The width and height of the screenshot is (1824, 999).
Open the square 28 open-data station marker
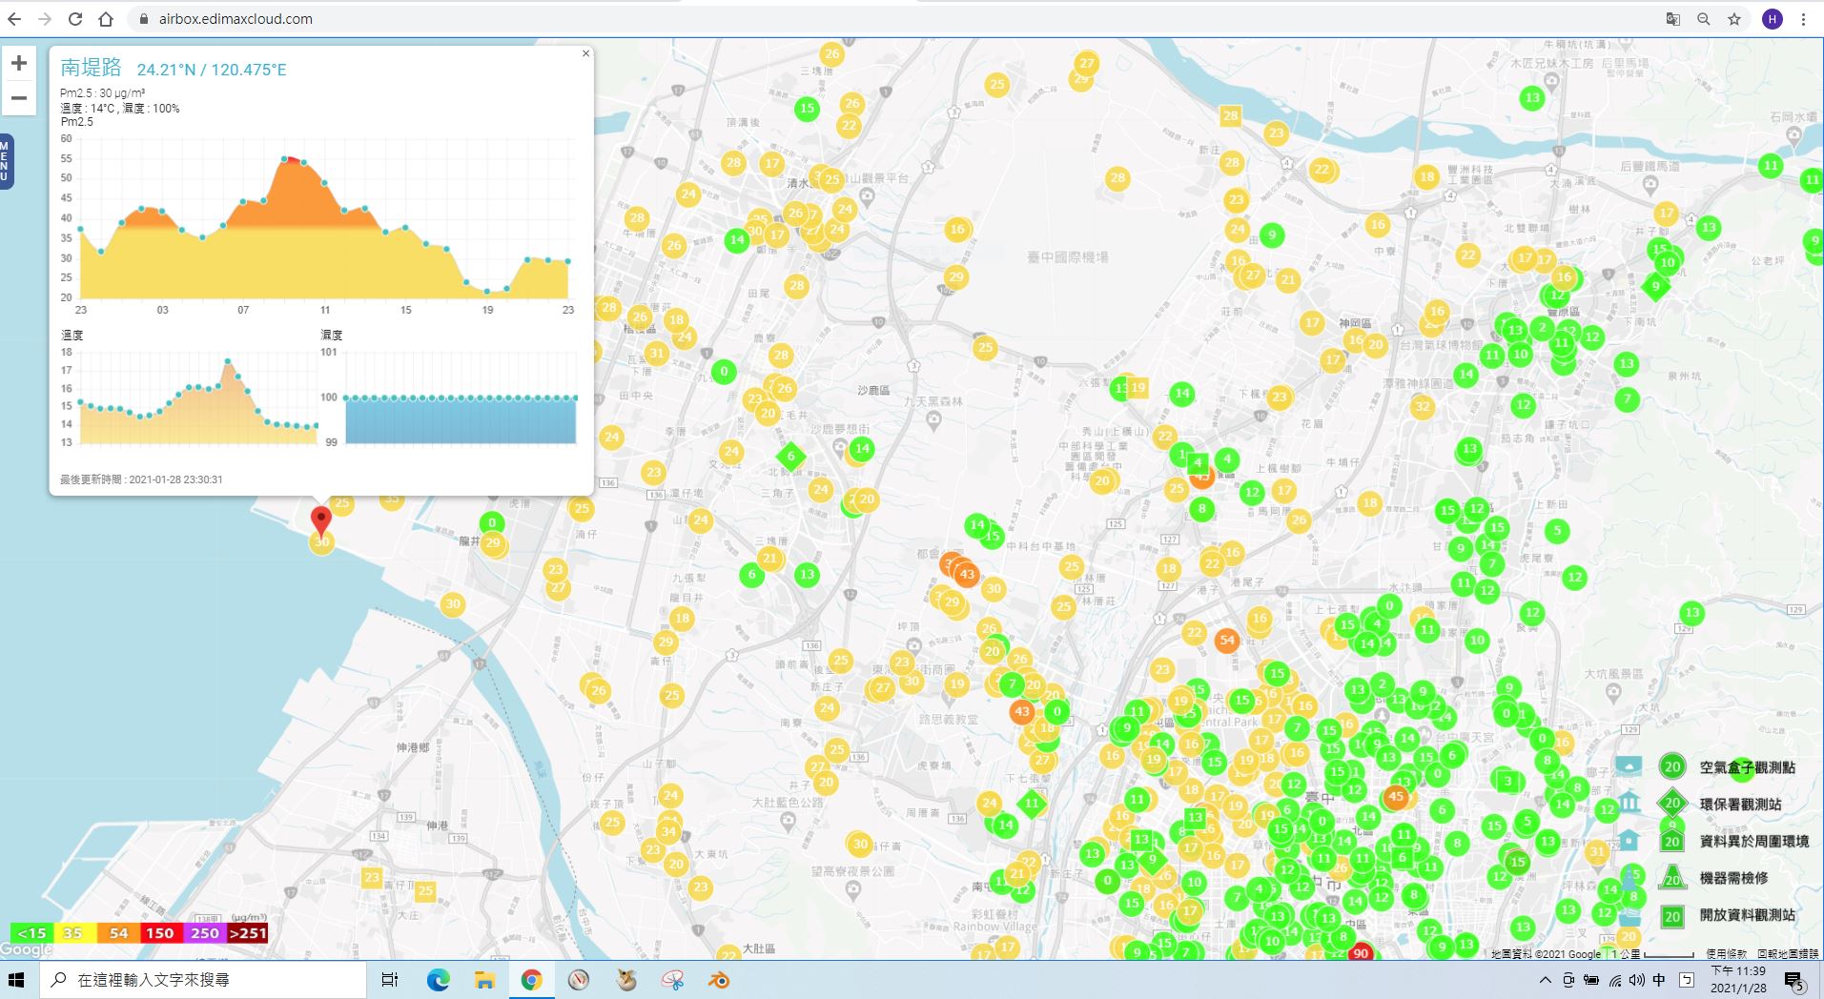click(1230, 116)
